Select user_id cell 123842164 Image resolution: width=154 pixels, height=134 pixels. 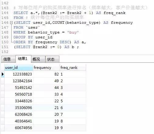[19, 81]
